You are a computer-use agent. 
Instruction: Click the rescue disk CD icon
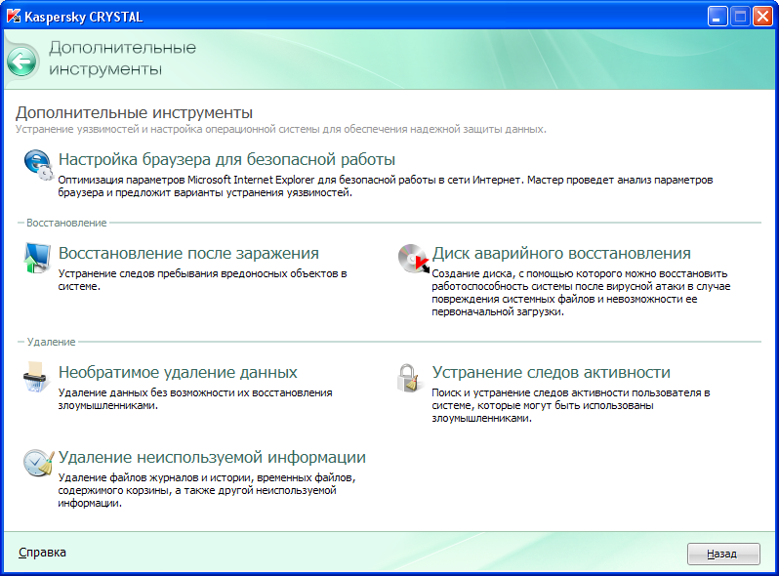tap(413, 259)
